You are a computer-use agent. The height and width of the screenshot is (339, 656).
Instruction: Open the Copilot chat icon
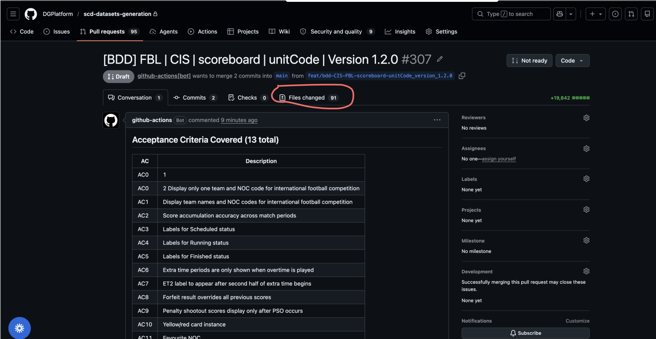[x=559, y=14]
